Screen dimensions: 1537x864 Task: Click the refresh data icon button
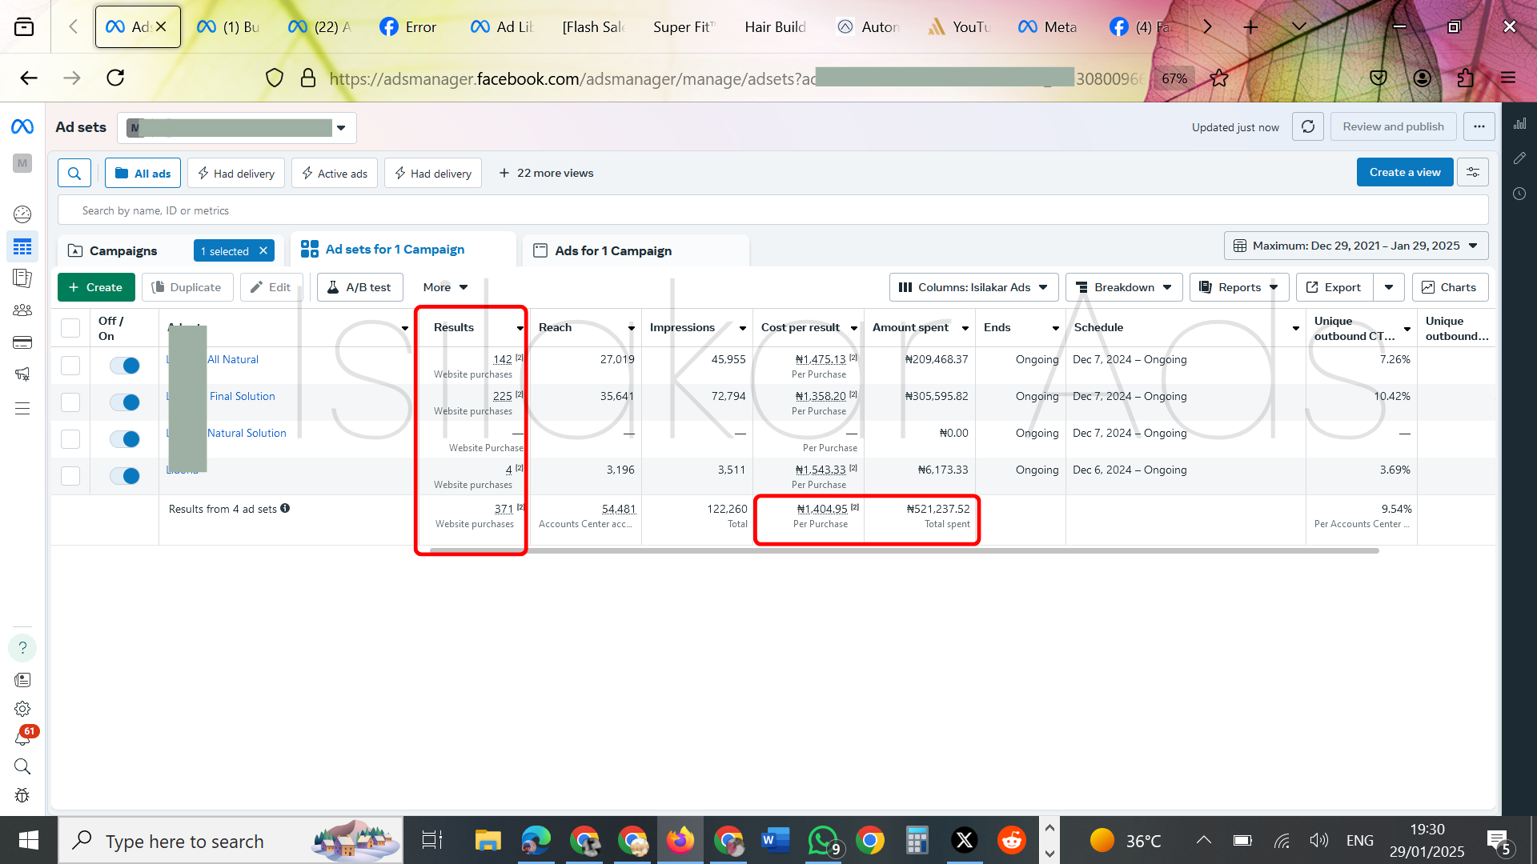(x=1307, y=126)
